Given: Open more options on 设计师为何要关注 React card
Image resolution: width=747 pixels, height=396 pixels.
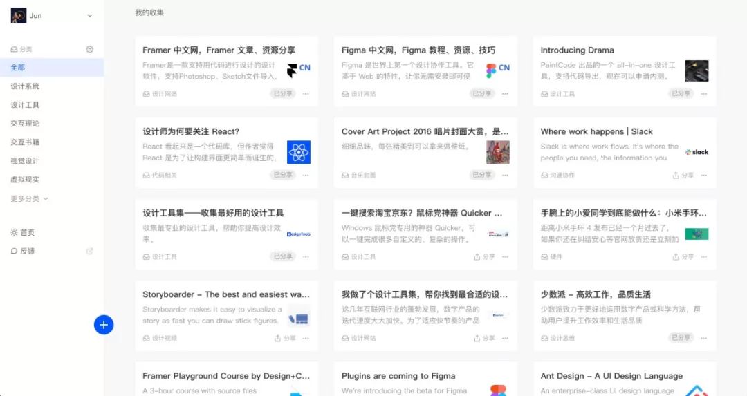Looking at the screenshot, I should click(306, 175).
